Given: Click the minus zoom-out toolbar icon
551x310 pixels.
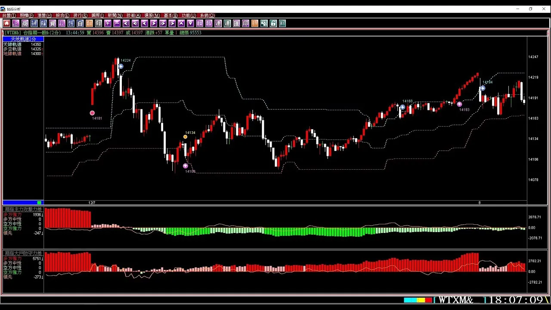Looking at the screenshot, I should tap(117, 23).
